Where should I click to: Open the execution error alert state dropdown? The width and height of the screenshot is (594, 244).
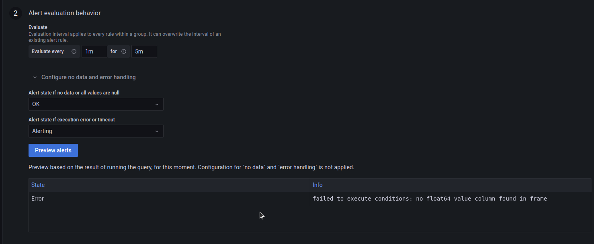coord(96,131)
